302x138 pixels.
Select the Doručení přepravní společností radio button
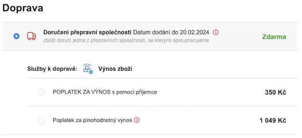tap(16, 36)
